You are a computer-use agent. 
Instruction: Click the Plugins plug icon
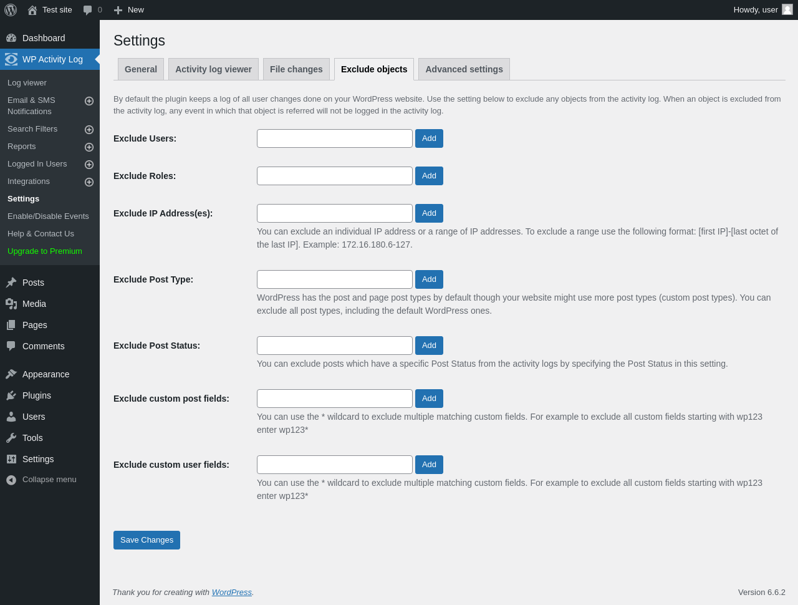(11, 395)
